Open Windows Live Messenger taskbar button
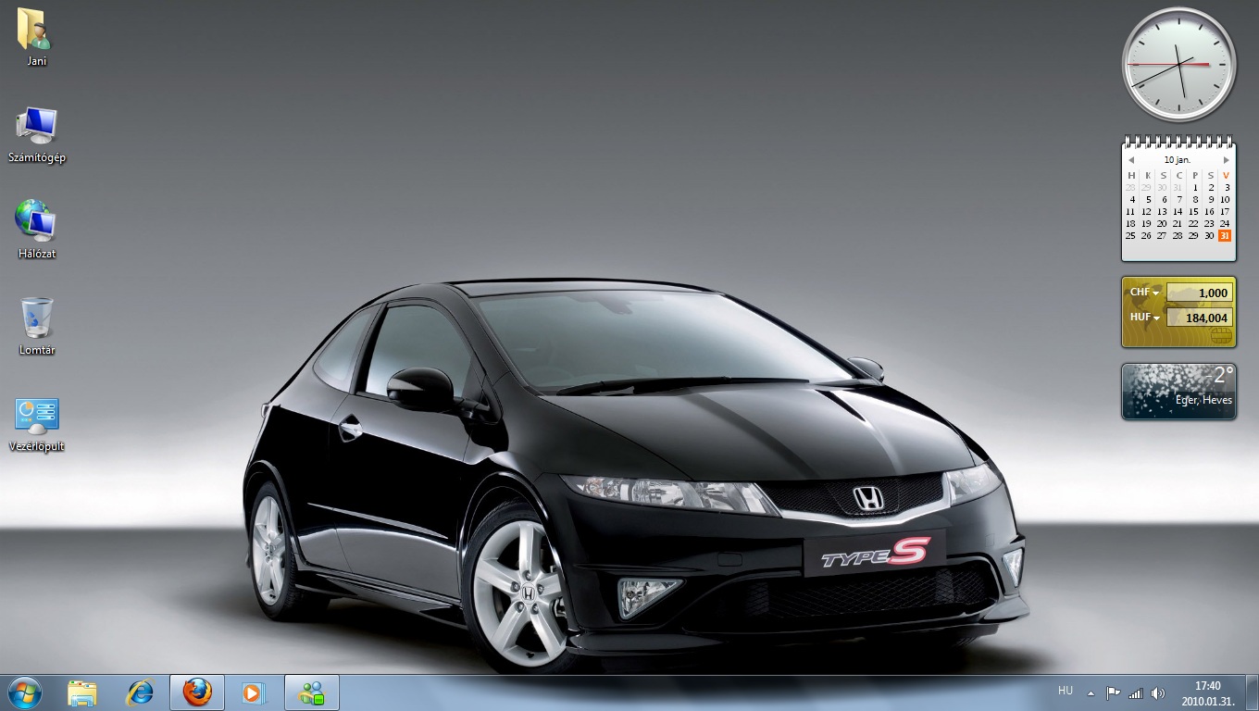 [x=312, y=692]
